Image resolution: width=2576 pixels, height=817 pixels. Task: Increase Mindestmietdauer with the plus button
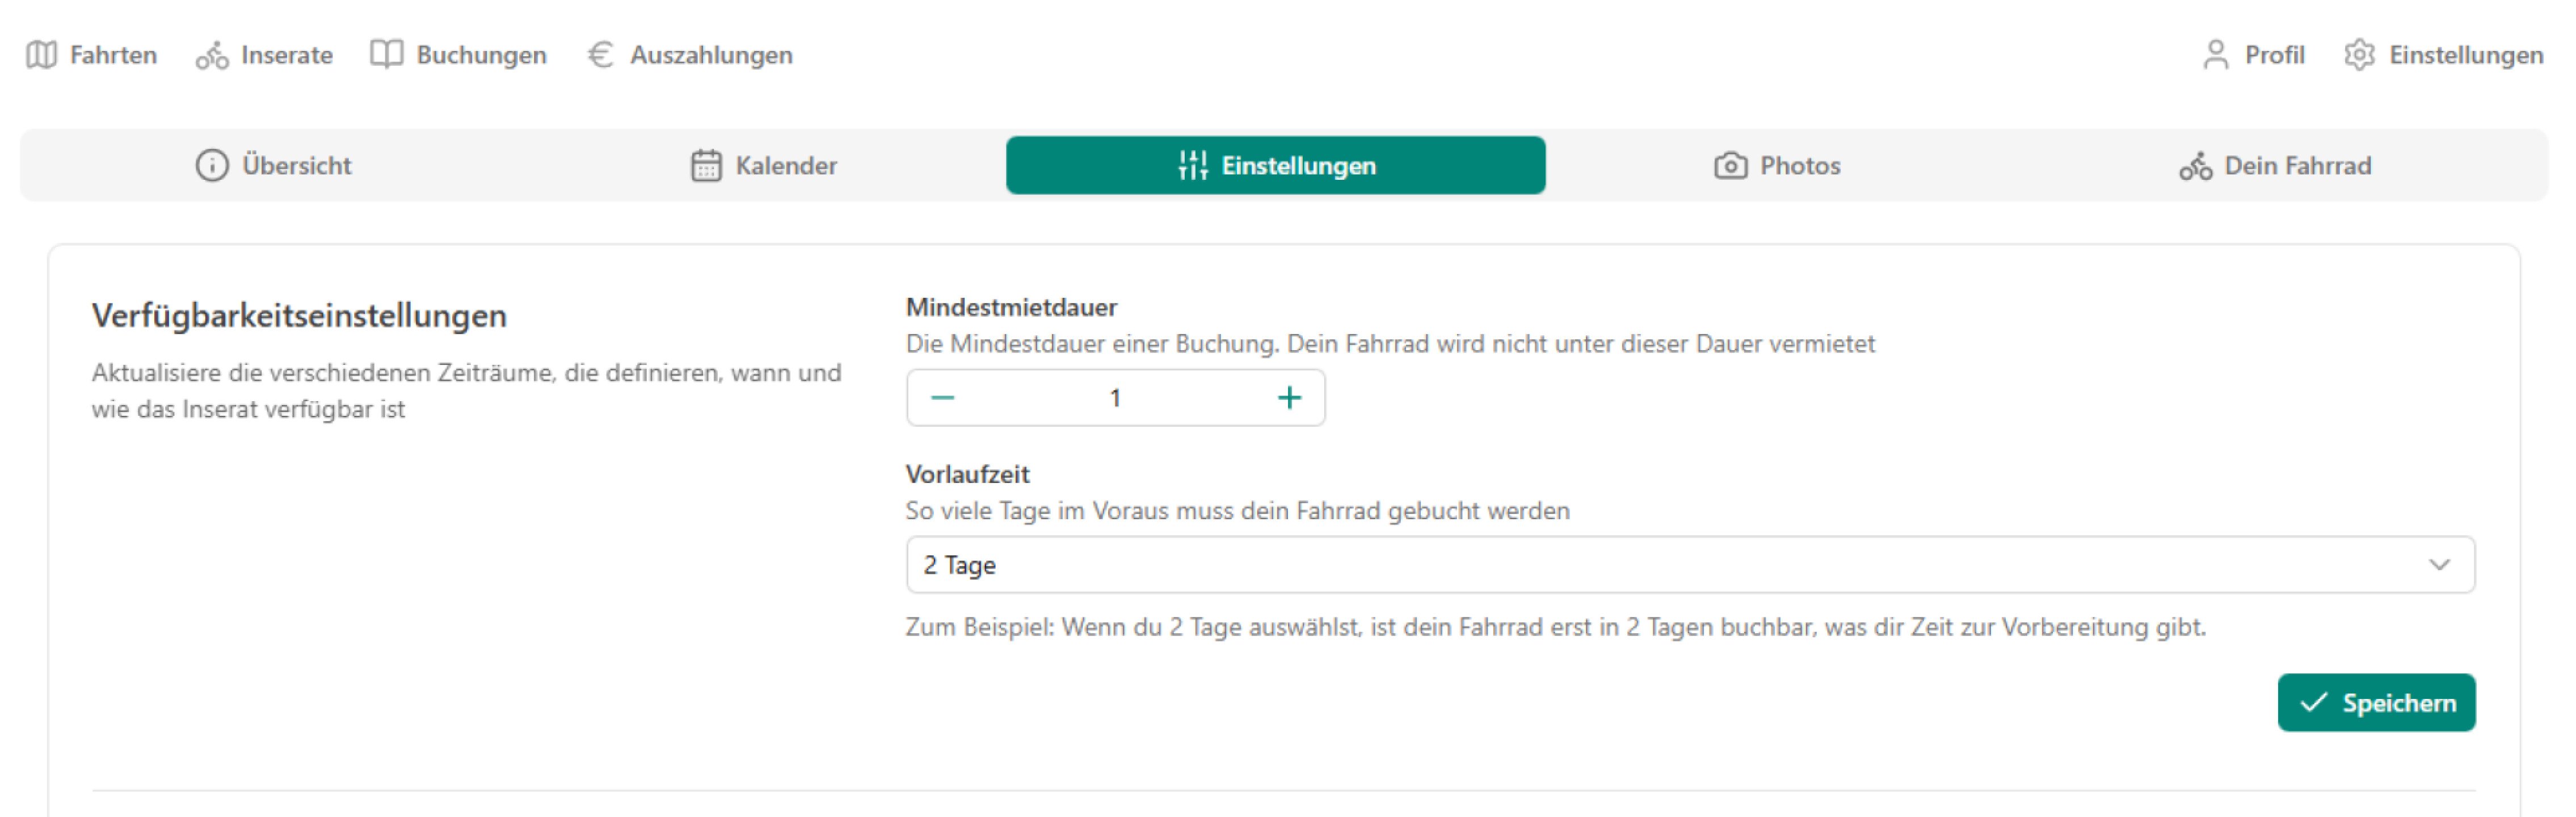(x=1289, y=397)
